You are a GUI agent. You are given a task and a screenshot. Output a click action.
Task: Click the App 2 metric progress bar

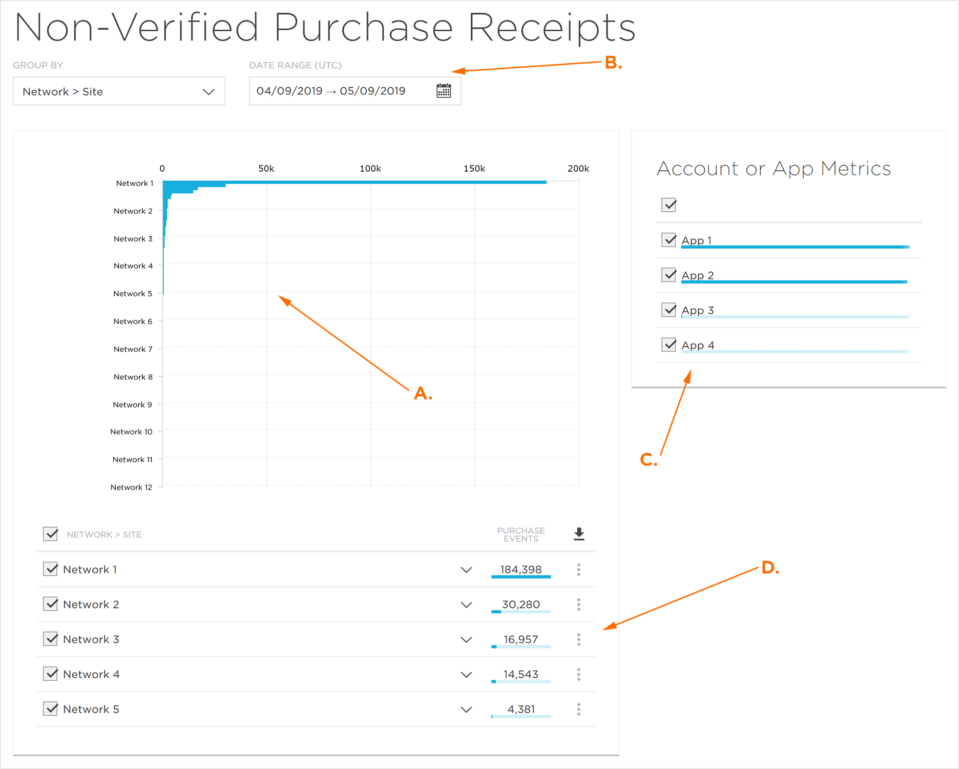(794, 282)
